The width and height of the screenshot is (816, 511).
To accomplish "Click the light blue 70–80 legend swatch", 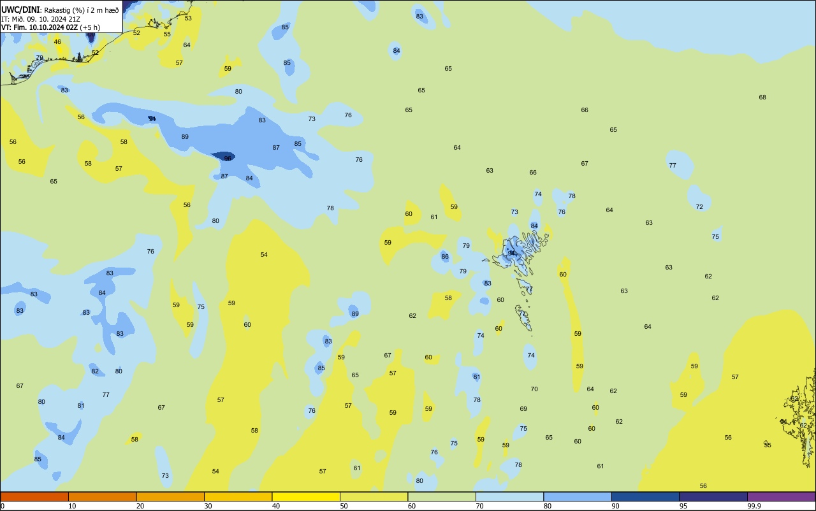I will click(x=509, y=496).
